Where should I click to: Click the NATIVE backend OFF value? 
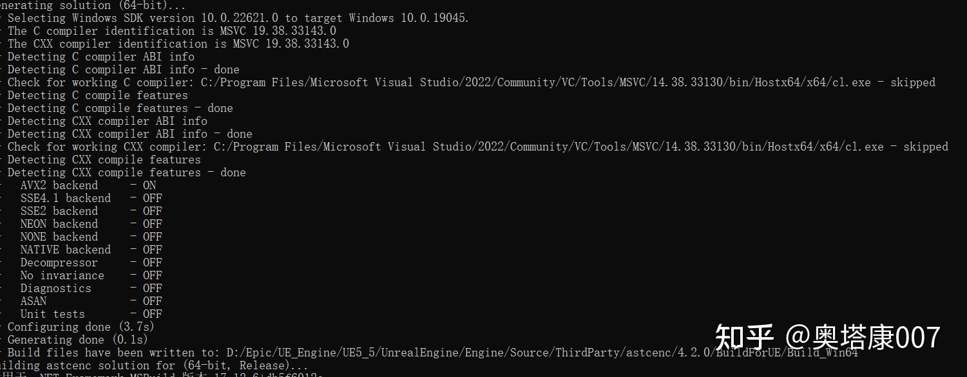point(152,250)
